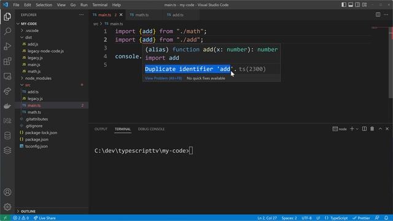The width and height of the screenshot is (393, 221).
Task: Click the editor vertical scrollbar
Action: [x=391, y=63]
